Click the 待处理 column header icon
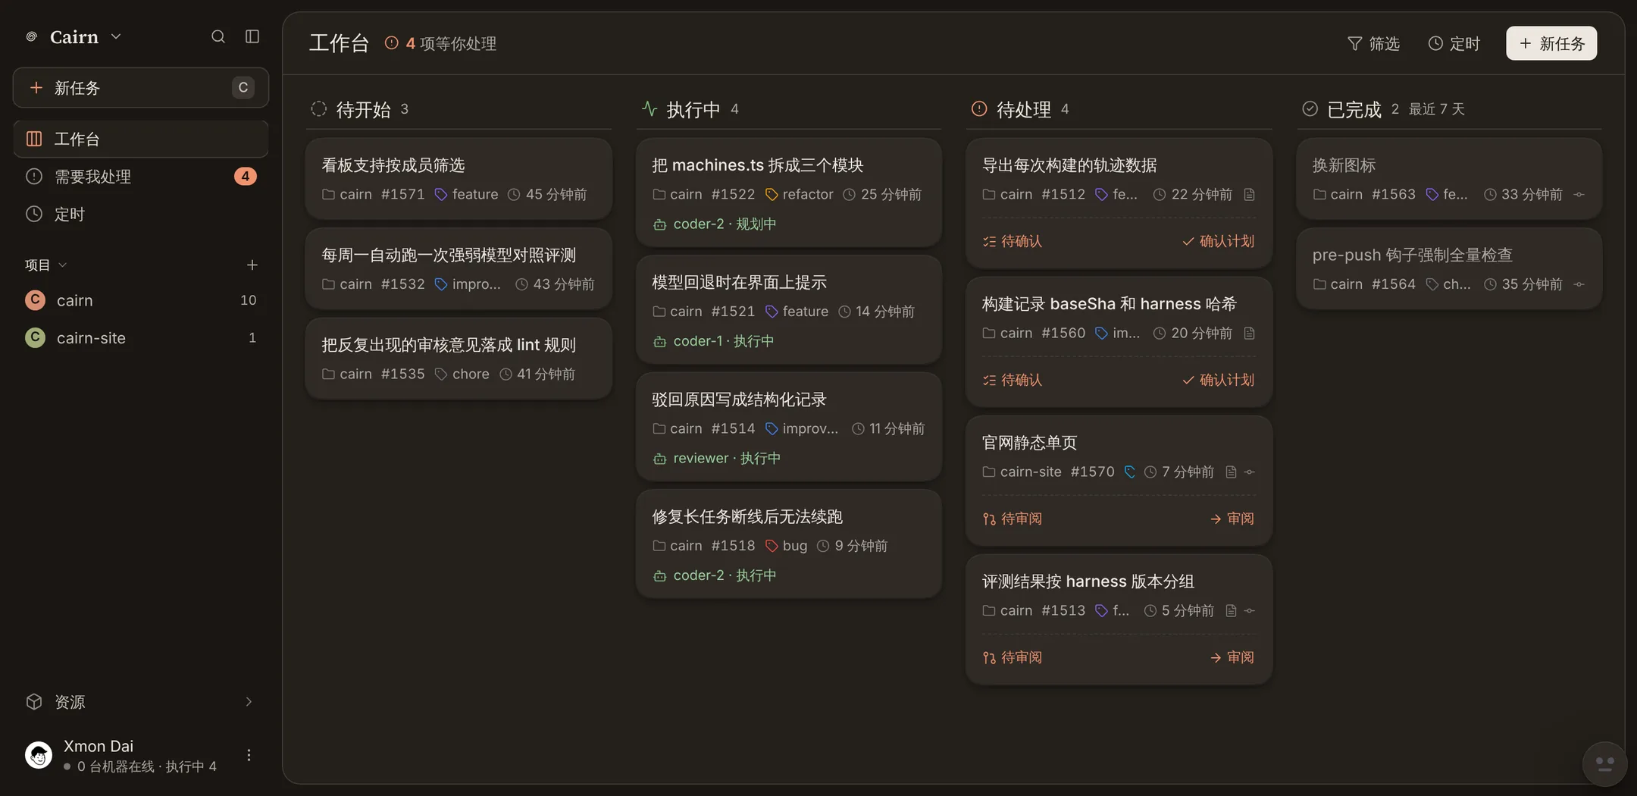The height and width of the screenshot is (796, 1637). pos(979,109)
